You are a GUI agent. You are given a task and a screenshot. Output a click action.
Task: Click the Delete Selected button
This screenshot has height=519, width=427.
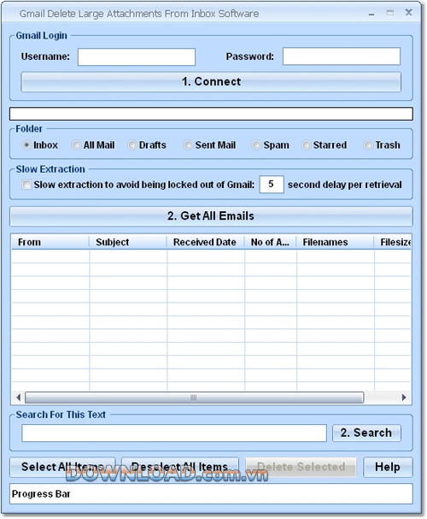pos(301,468)
